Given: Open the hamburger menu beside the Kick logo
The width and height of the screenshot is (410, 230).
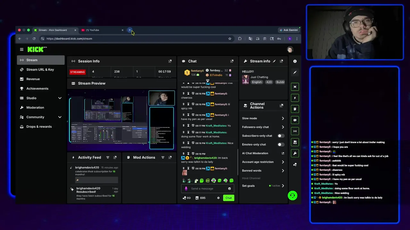Looking at the screenshot, I should (x=21, y=50).
